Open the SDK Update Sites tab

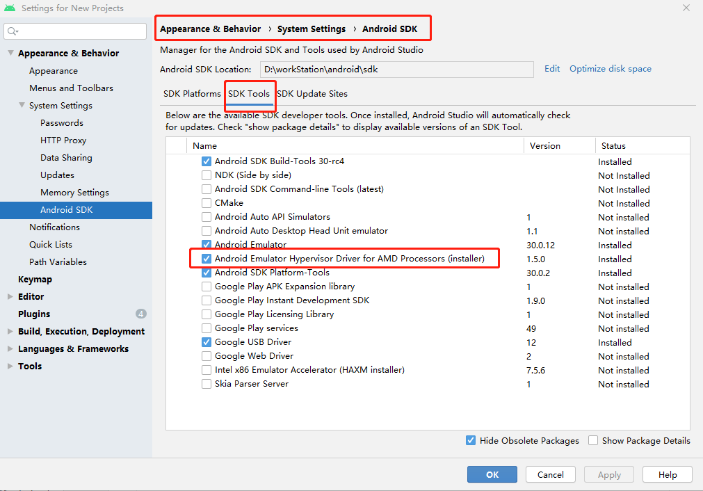tap(312, 94)
